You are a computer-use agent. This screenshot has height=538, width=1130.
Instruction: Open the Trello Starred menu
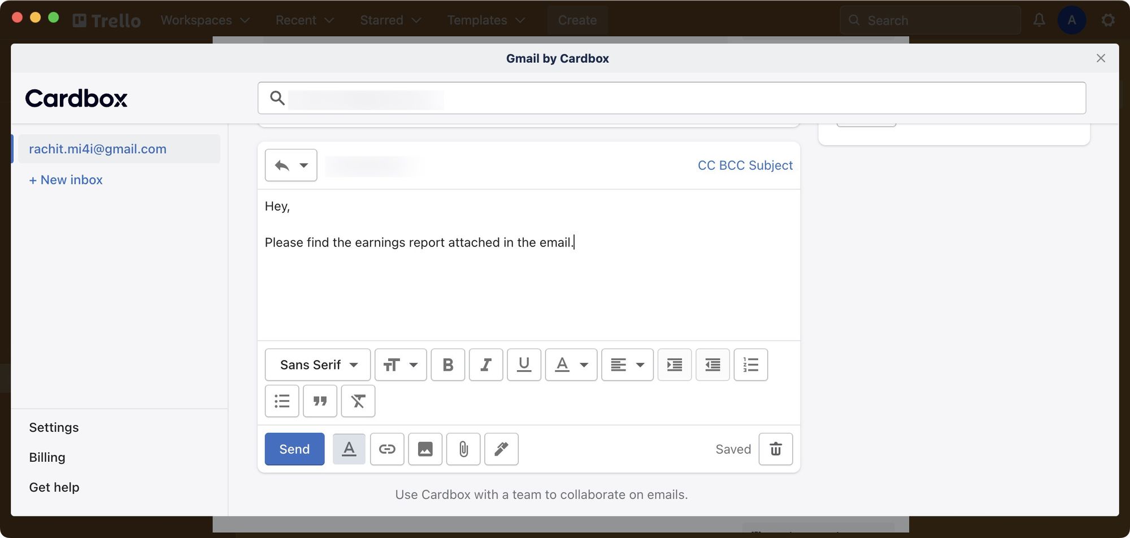coord(390,20)
